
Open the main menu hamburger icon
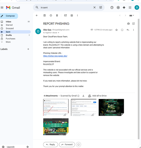coord(2,7)
